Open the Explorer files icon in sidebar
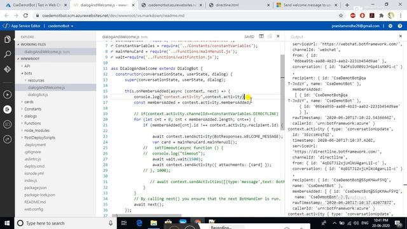The height and width of the screenshot is (229, 407). click(7, 39)
